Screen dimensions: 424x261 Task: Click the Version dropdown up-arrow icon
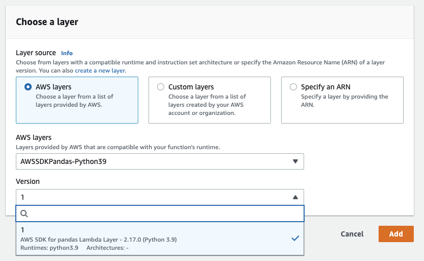click(x=295, y=197)
